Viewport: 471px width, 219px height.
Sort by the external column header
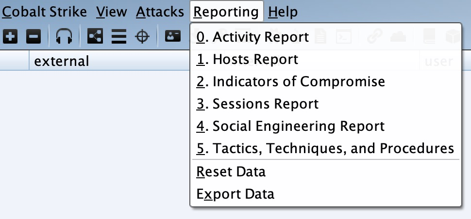(62, 61)
